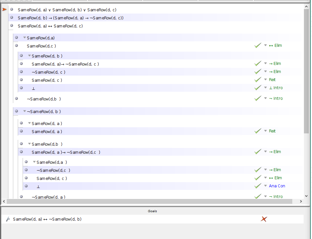This screenshot has width=312, height=239.
Task: Click the checkmark next to the Ana Con step
Action: click(258, 186)
